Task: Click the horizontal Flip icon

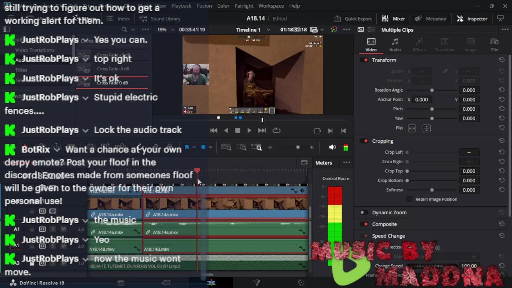Action: (412, 128)
